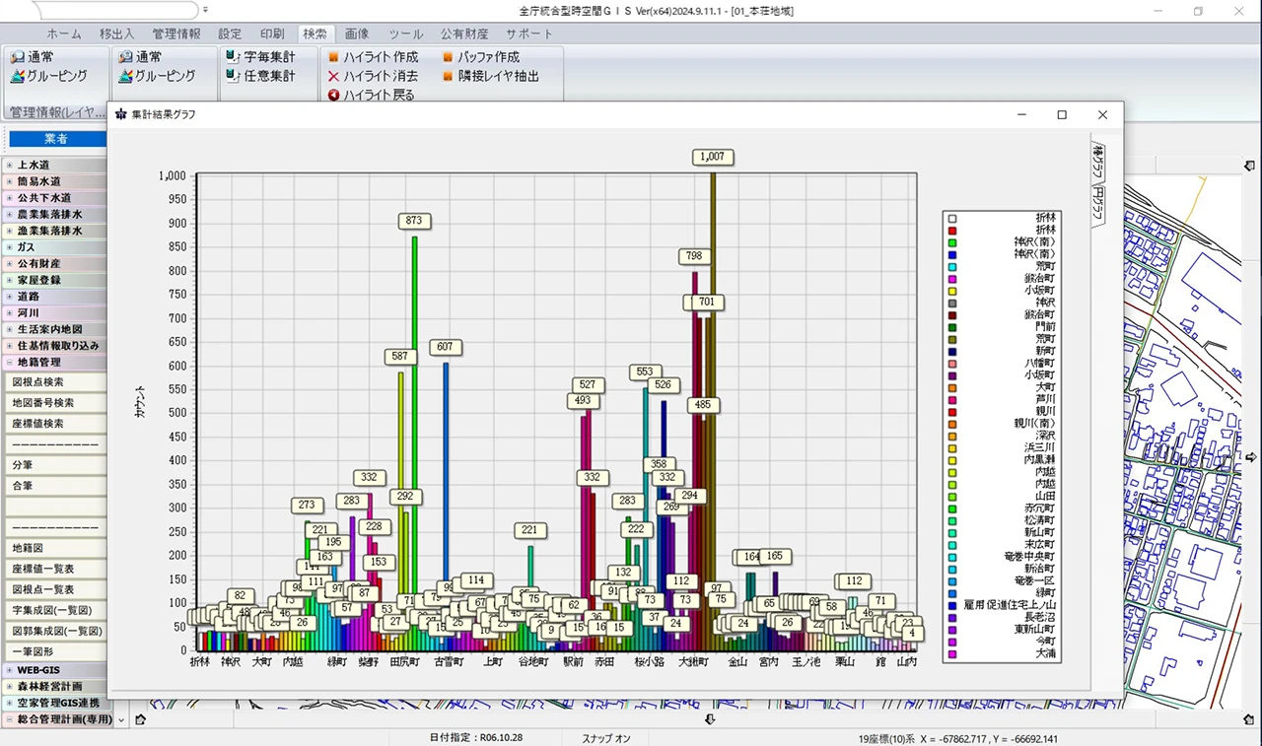
Task: Open 管理情報 ribbon tab
Action: pyautogui.click(x=176, y=34)
